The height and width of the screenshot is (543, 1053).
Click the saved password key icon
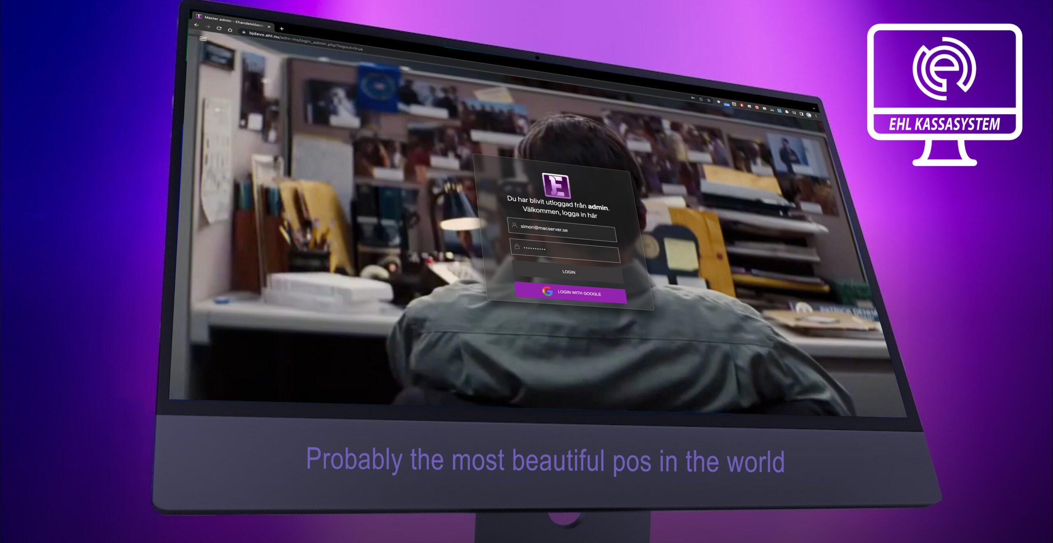point(693,98)
